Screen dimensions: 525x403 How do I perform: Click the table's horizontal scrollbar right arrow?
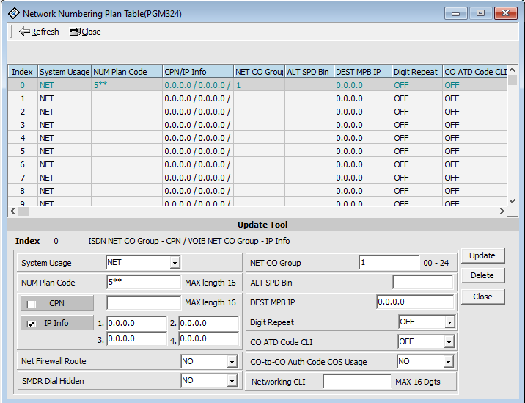[502, 211]
